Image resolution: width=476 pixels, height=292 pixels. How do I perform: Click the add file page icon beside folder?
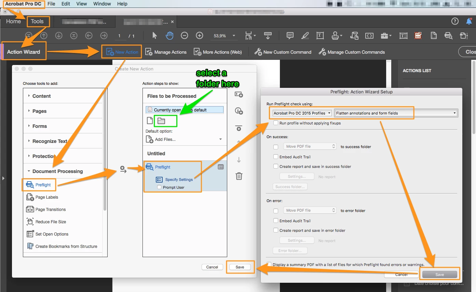click(x=149, y=121)
